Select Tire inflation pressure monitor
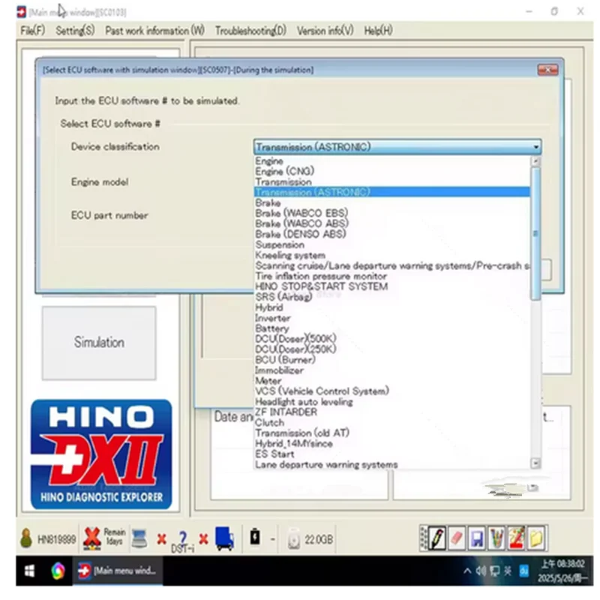The width and height of the screenshot is (600, 600). (392, 276)
